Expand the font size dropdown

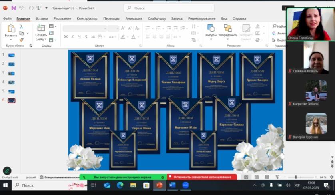(117, 28)
